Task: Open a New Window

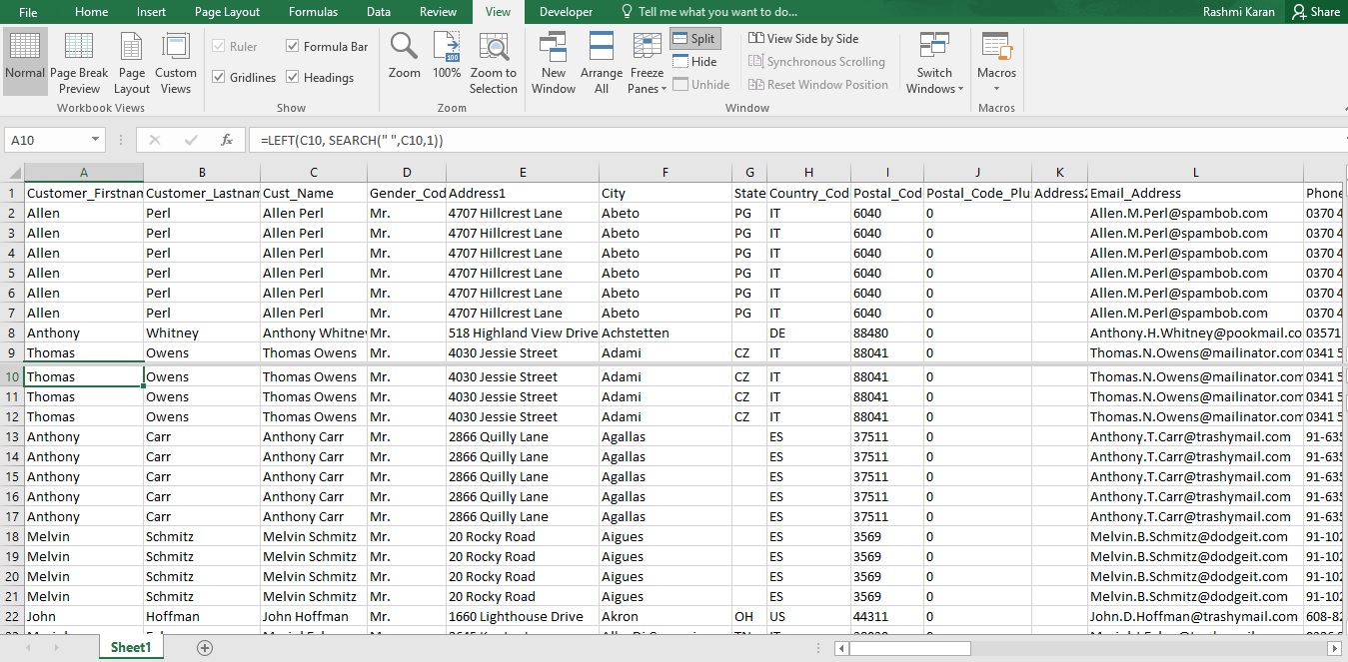Action: point(554,62)
